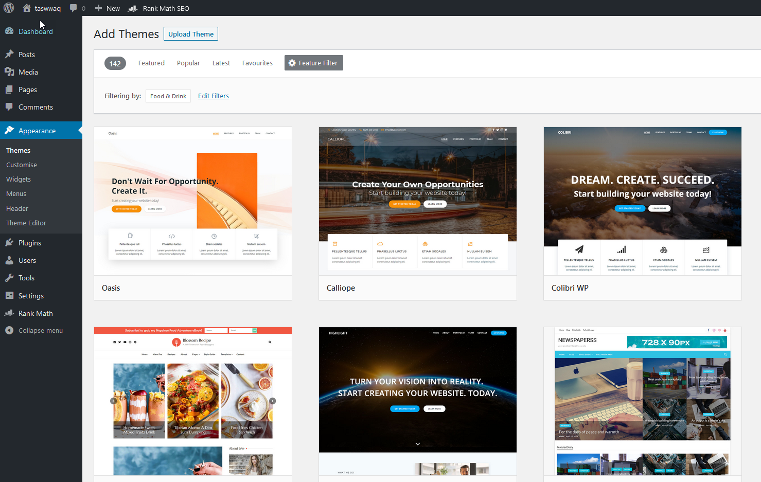This screenshot has width=761, height=482.
Task: Open the Media menu item
Action: [x=41, y=72]
